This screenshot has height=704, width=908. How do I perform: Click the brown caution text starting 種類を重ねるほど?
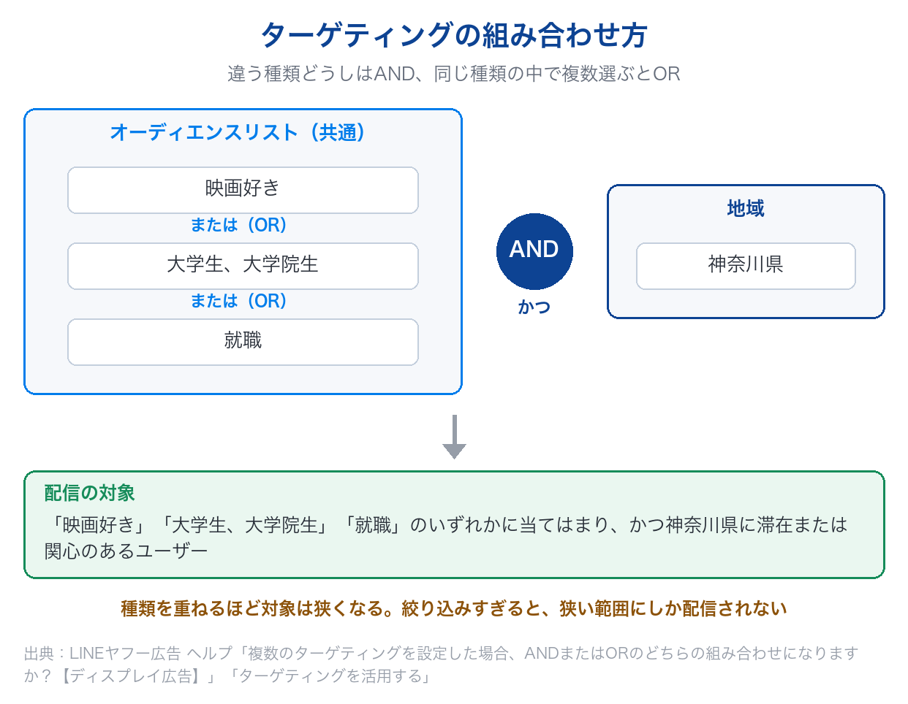(x=454, y=608)
